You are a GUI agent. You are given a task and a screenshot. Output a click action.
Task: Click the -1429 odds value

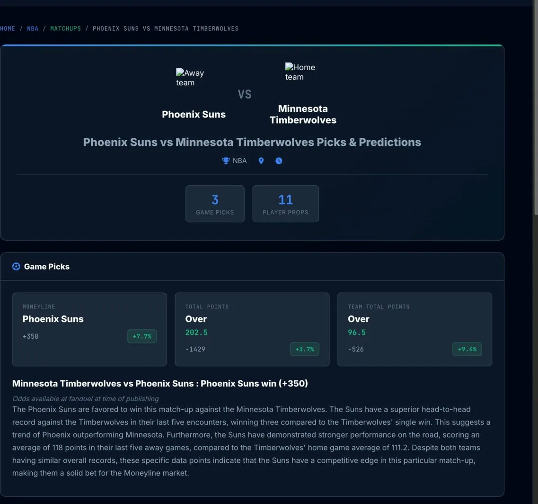point(195,349)
